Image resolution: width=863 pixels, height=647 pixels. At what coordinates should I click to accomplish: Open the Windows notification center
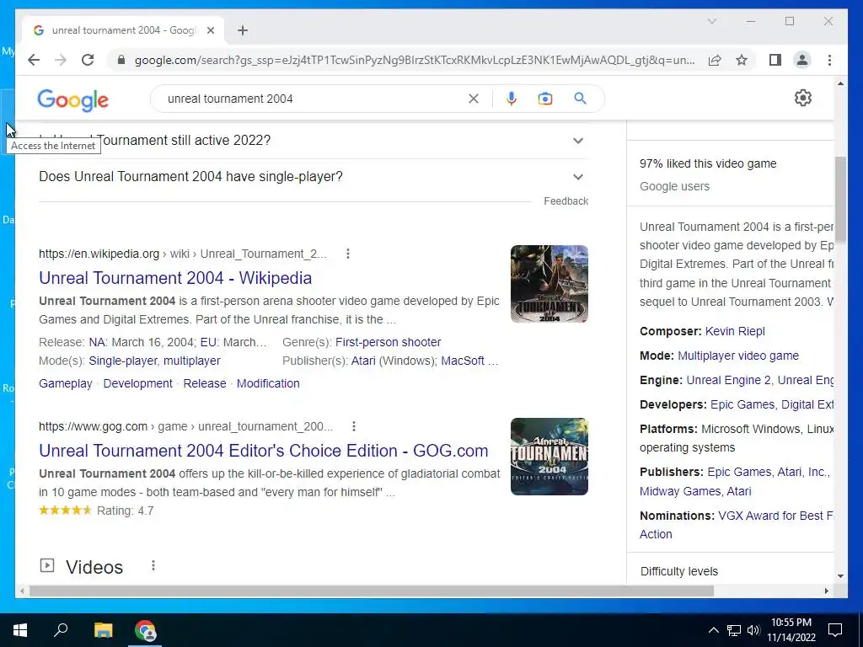[x=835, y=630]
